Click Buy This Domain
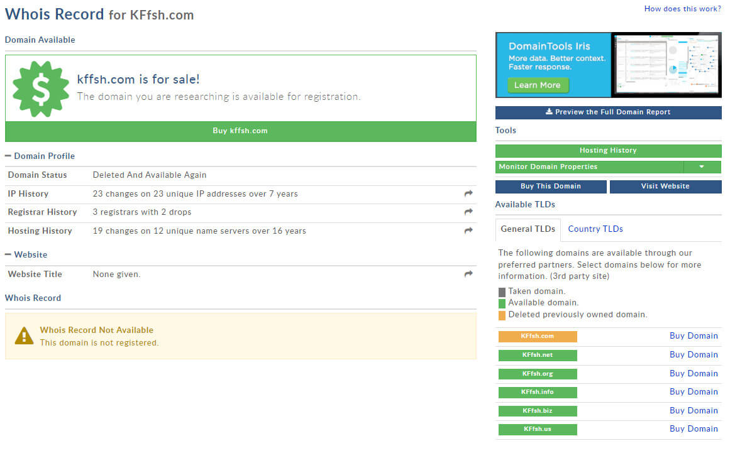 click(x=551, y=187)
